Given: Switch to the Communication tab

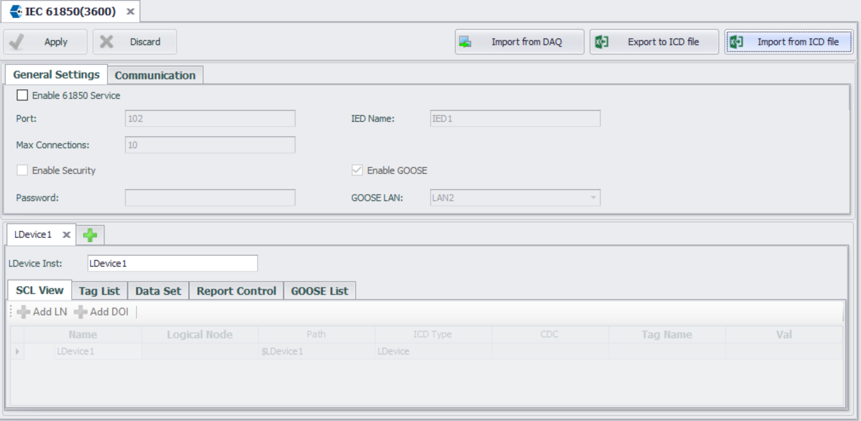Looking at the screenshot, I should 155,76.
